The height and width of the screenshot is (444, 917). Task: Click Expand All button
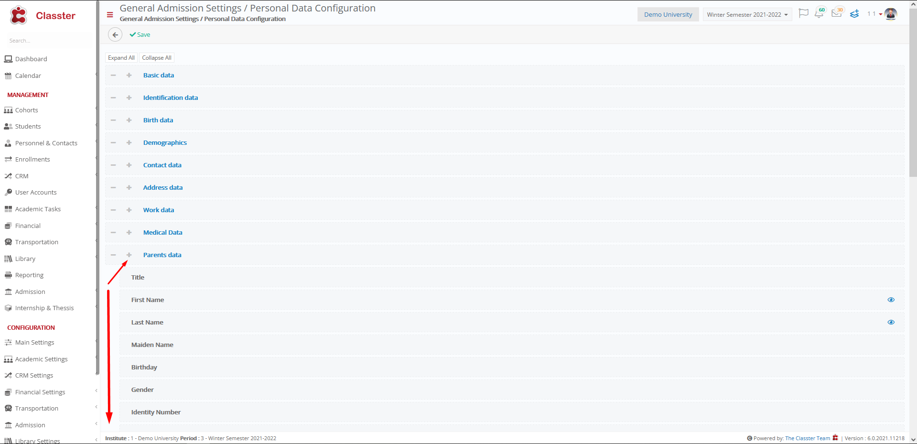[x=121, y=58]
